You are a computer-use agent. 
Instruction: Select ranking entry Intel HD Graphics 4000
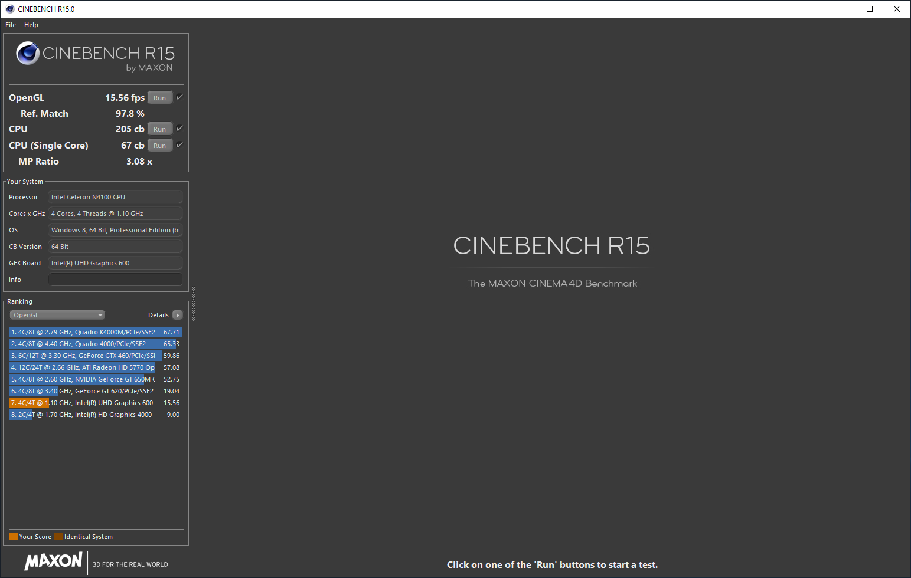96,415
